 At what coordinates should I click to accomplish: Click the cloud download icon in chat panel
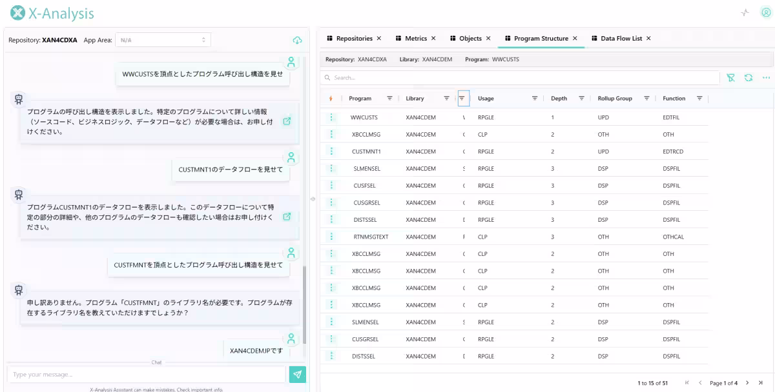[x=297, y=41]
